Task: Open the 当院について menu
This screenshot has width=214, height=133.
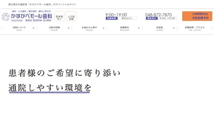Action: [19, 28]
